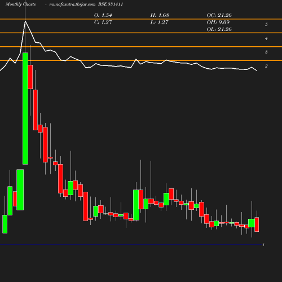
Task: Click the munafasutra.tbrjar.com watermark text
Action: coord(72,4)
